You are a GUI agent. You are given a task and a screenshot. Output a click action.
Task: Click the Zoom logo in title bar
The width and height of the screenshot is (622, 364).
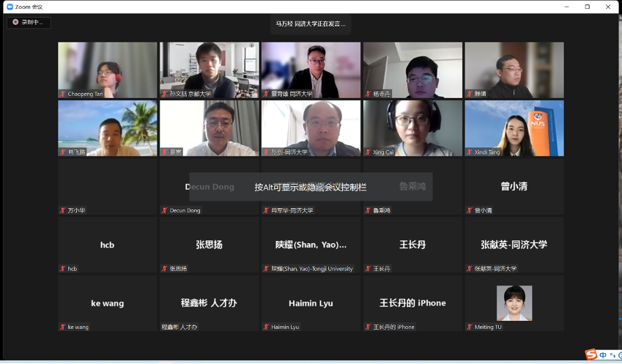10,7
